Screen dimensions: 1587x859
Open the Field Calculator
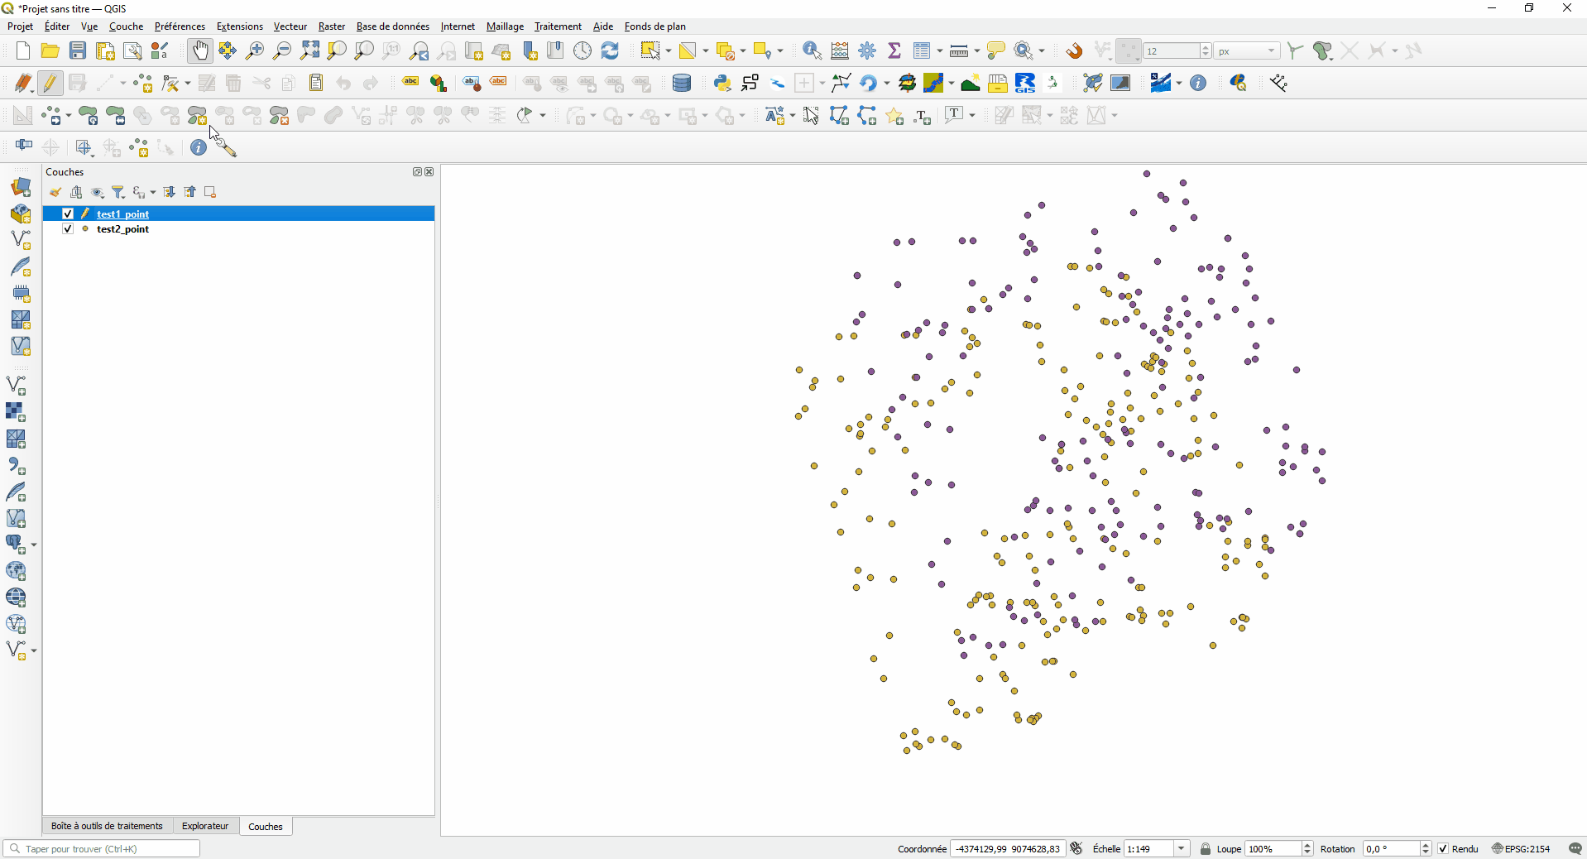click(x=840, y=50)
